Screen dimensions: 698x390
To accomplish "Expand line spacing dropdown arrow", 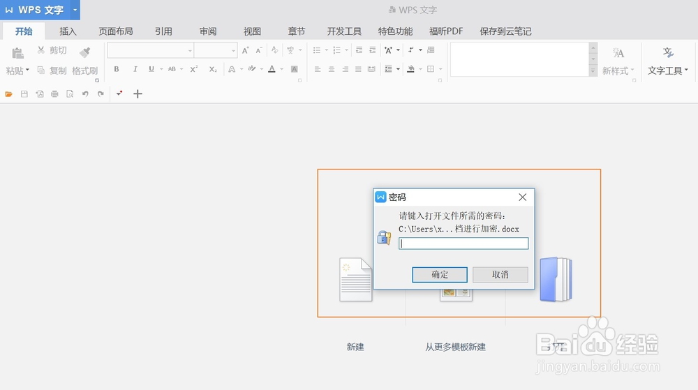I will pos(398,69).
